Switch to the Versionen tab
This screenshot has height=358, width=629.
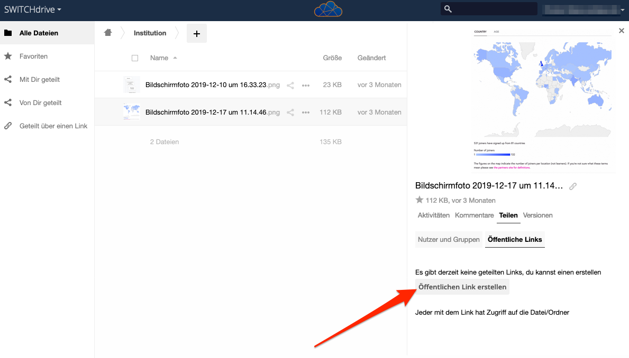click(537, 215)
